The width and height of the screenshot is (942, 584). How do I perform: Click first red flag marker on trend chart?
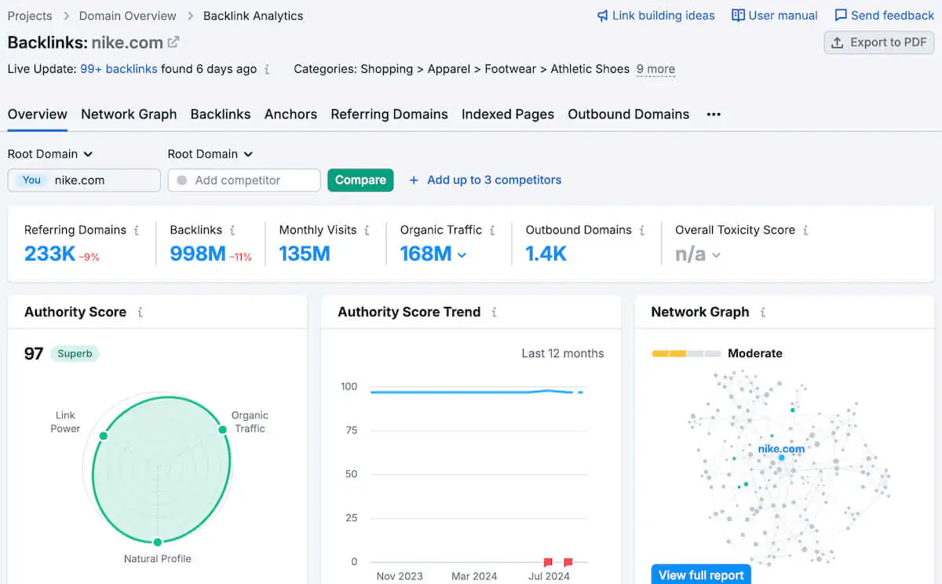coord(548,562)
